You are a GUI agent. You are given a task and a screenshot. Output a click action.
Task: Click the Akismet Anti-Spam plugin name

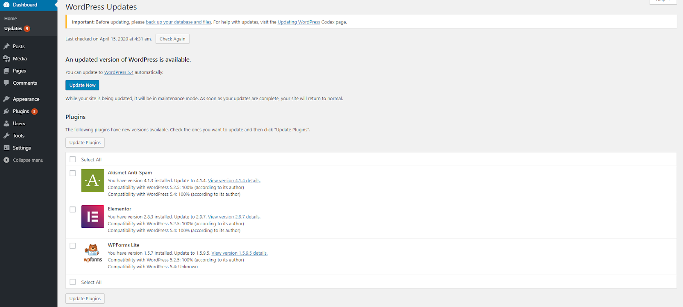coord(130,172)
